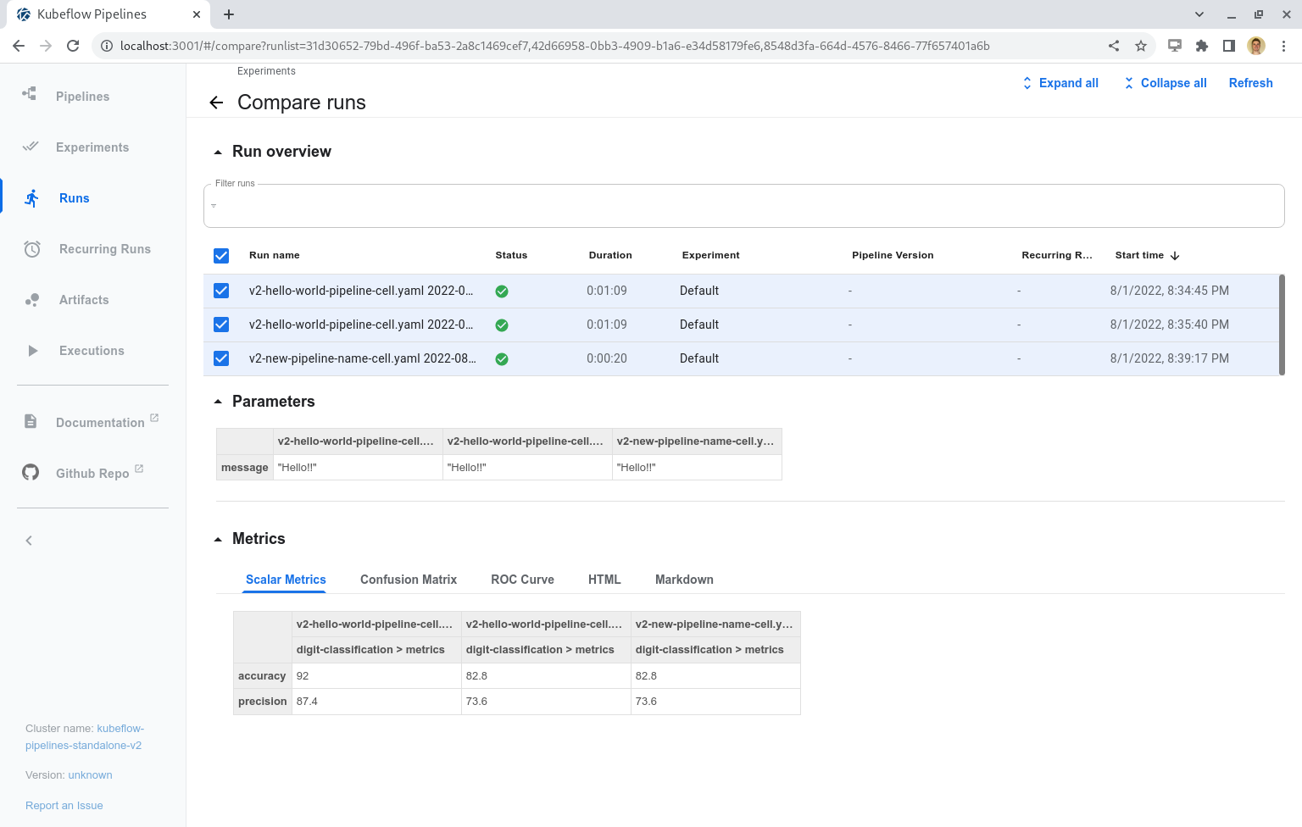The height and width of the screenshot is (827, 1302).
Task: Click the run table vertical scrollbar
Action: 1281,325
